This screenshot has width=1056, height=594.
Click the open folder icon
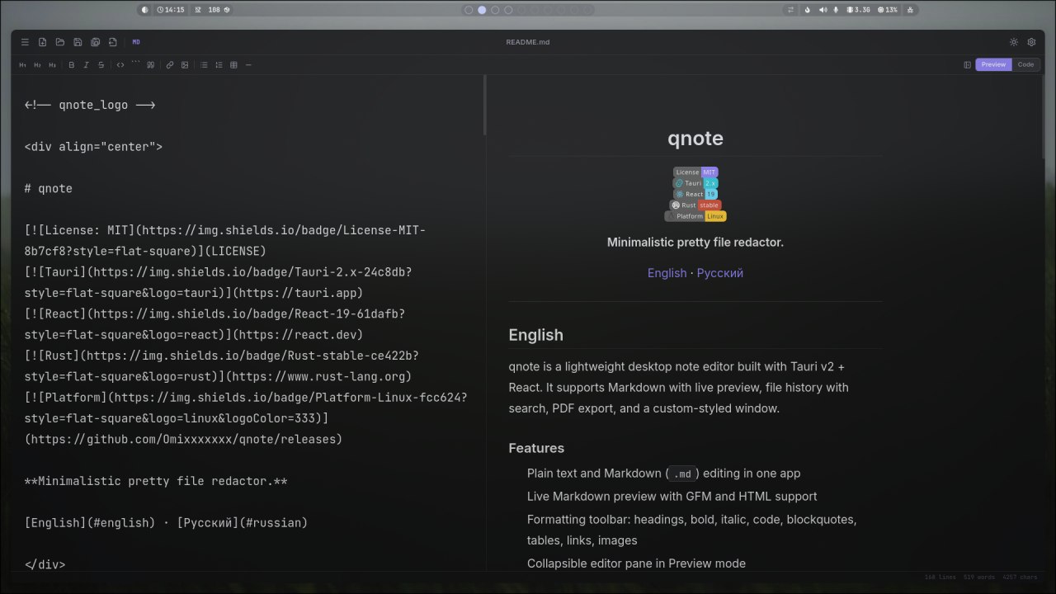click(60, 42)
